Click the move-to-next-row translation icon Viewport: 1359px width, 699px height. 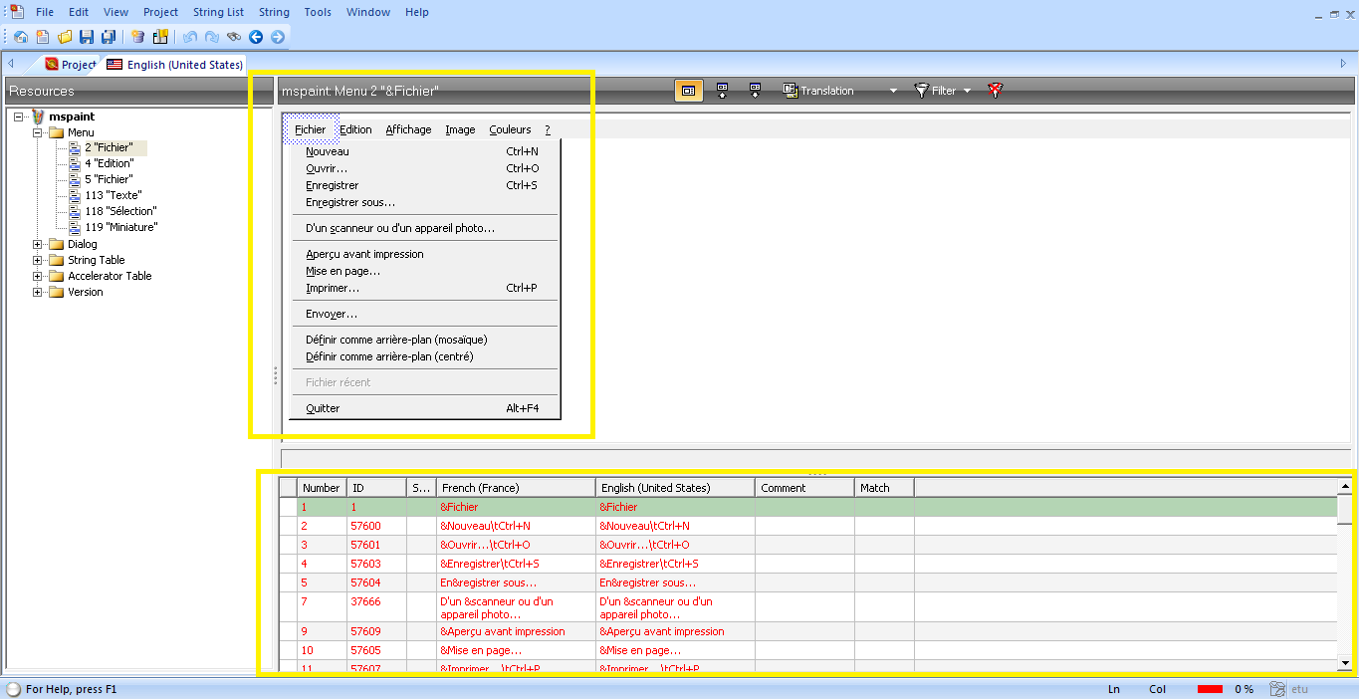[756, 90]
